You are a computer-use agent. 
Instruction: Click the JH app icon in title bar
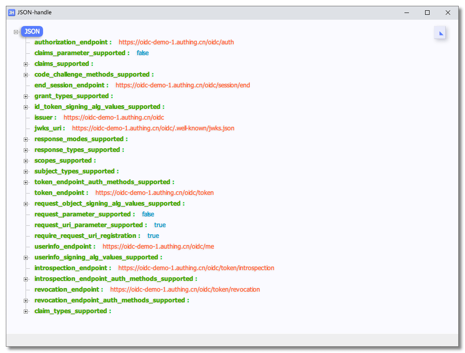coord(12,13)
